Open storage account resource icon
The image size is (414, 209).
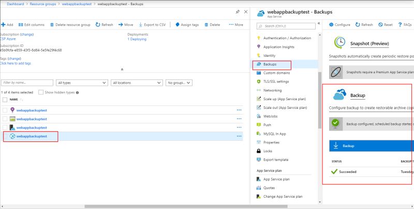[x=12, y=119]
